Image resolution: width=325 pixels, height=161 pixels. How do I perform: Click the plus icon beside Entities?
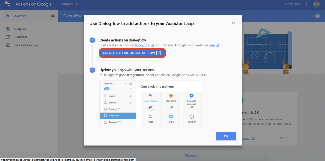(130, 103)
